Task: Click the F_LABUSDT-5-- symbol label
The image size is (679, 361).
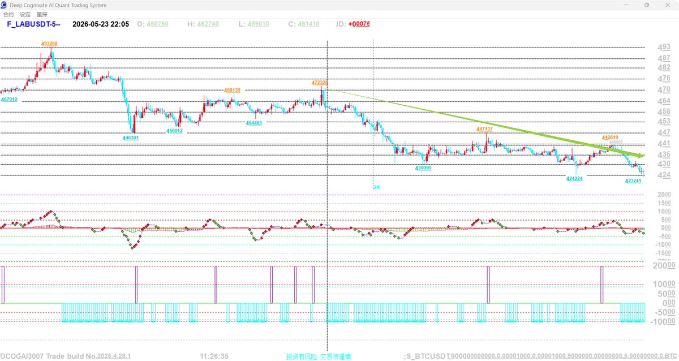Action: (x=33, y=24)
